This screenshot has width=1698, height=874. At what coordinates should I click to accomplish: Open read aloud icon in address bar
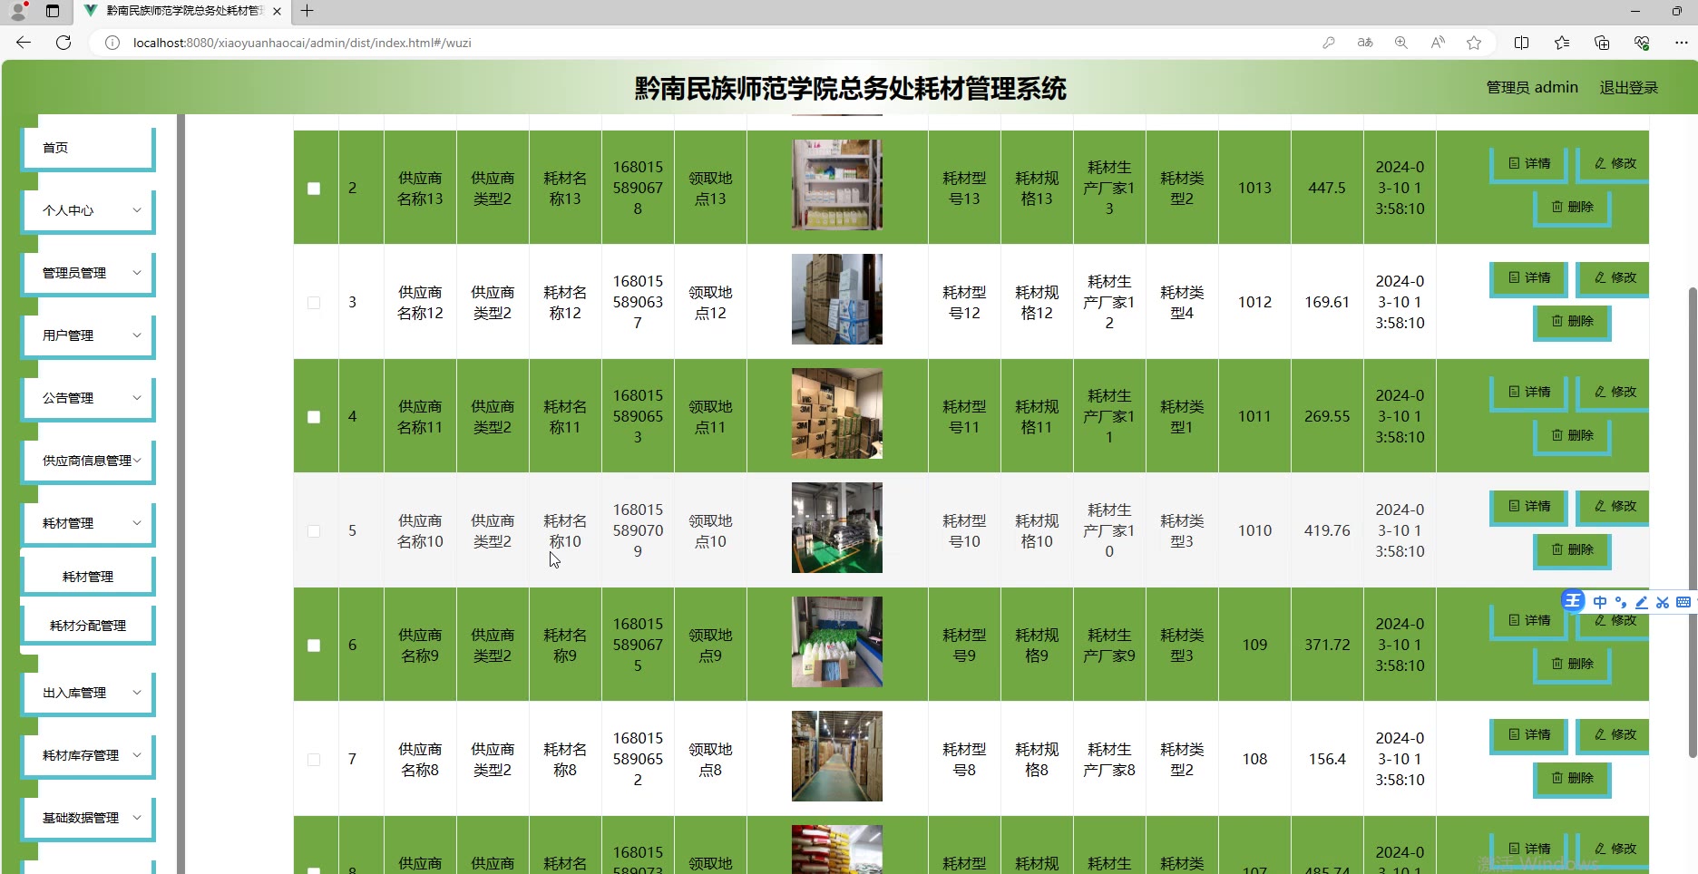click(x=1438, y=43)
